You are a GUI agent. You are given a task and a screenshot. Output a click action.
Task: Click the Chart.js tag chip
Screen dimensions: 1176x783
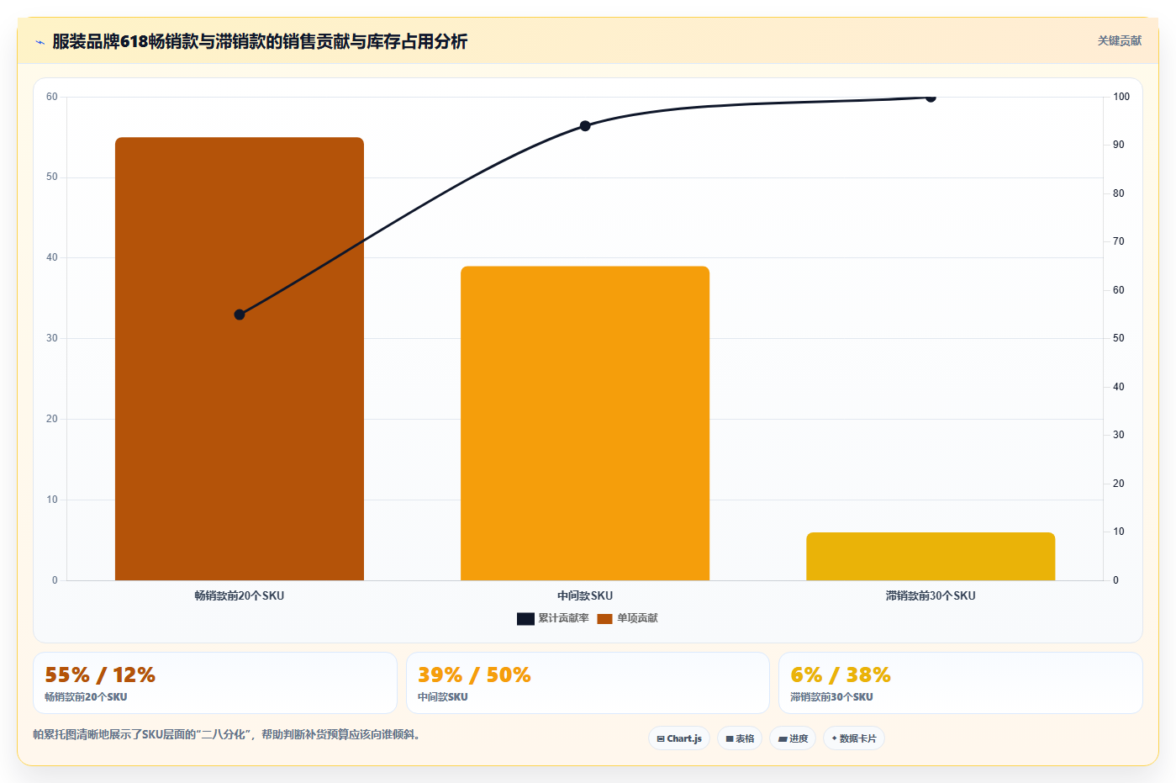pyautogui.click(x=679, y=738)
